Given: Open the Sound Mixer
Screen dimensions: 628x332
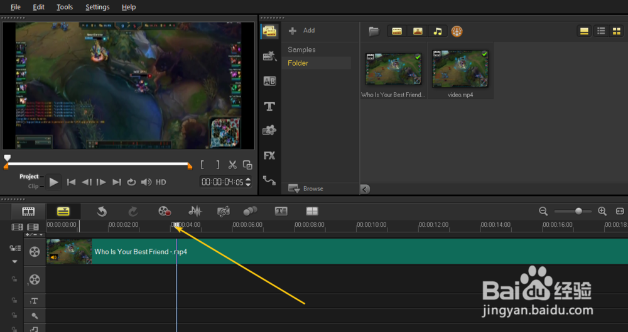Looking at the screenshot, I should click(x=195, y=211).
